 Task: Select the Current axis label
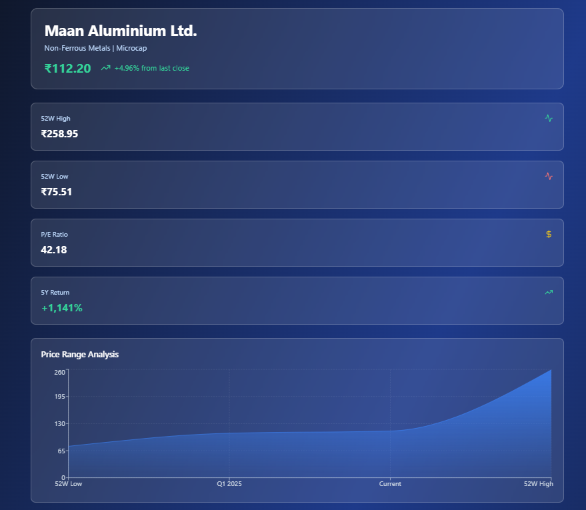[390, 484]
